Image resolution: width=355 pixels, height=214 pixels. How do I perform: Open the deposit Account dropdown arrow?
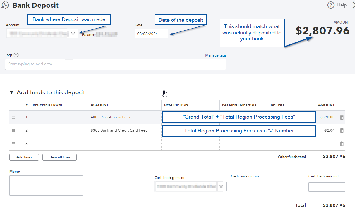point(73,34)
